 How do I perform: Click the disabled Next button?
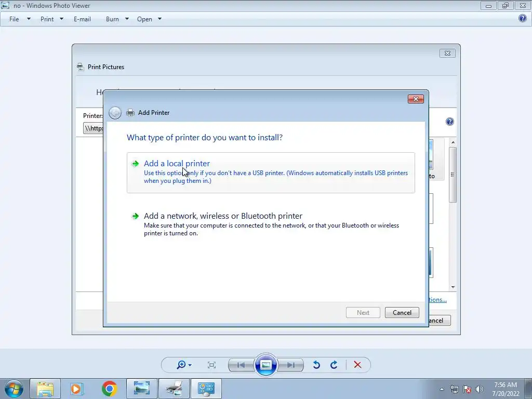(363, 312)
